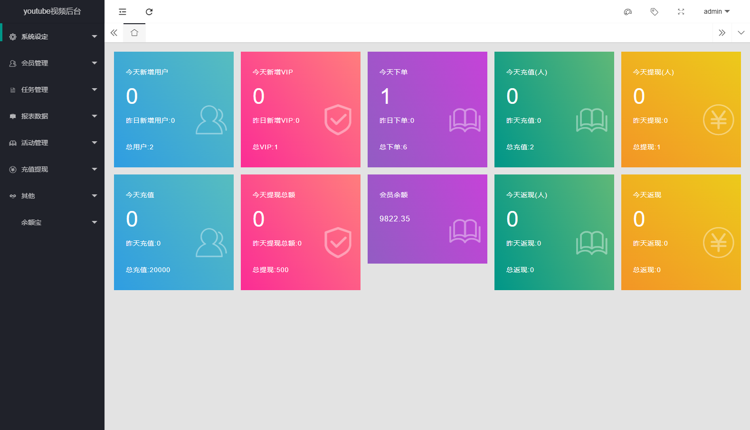Click the yen icon on 今天提现(人) card

[718, 120]
